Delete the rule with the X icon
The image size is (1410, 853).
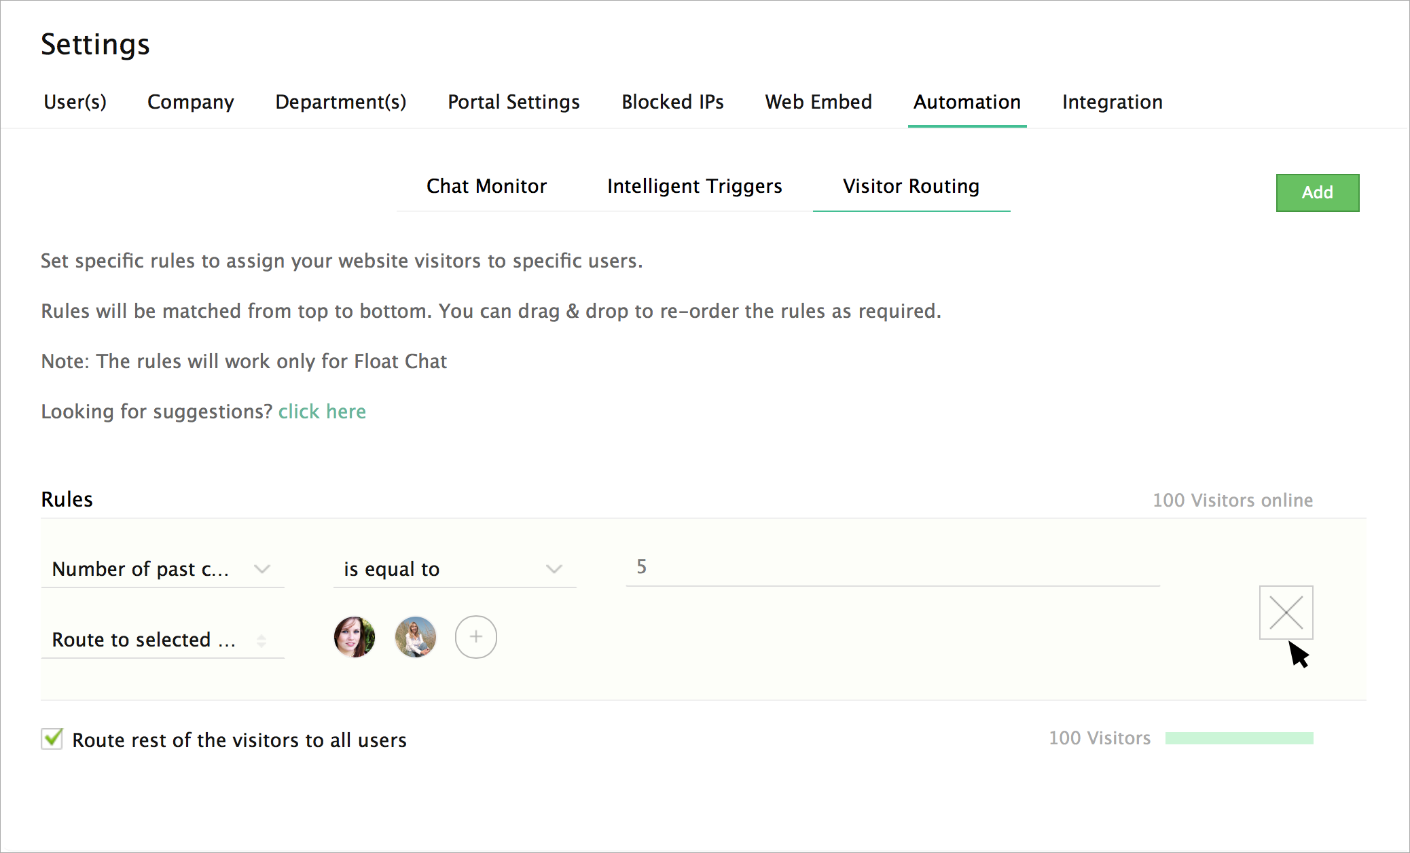tap(1286, 613)
